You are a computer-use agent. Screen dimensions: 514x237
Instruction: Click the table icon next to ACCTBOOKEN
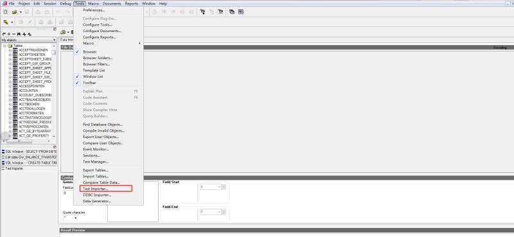15,104
